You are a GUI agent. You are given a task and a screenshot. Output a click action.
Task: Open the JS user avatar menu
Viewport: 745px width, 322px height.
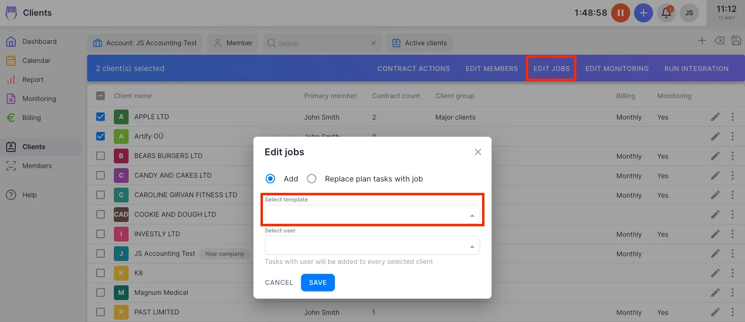(x=689, y=13)
